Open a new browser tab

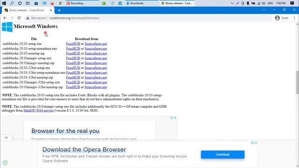pos(59,10)
